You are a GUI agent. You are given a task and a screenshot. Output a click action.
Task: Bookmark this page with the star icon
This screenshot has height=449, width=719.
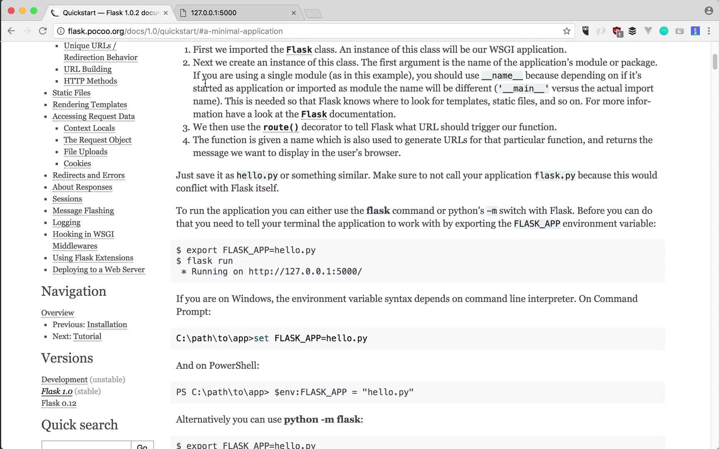tap(566, 31)
